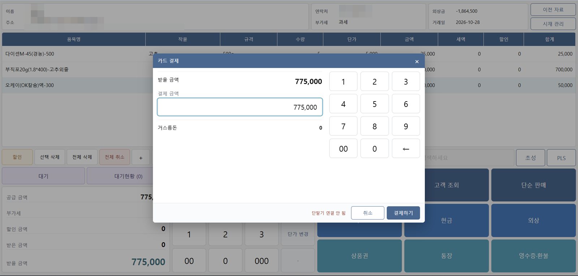Open 고객 조회 in main window
This screenshot has height=276, width=578.
tap(447, 185)
